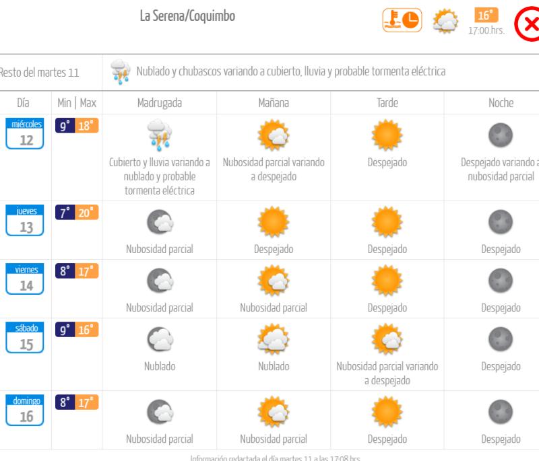Click the current conditions sun-cloud icon in header
The width and height of the screenshot is (539, 461).
pyautogui.click(x=445, y=22)
